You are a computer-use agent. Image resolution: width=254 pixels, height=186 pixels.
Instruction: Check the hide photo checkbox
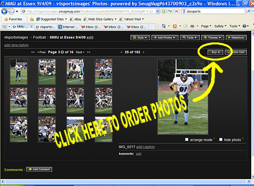click(221, 140)
